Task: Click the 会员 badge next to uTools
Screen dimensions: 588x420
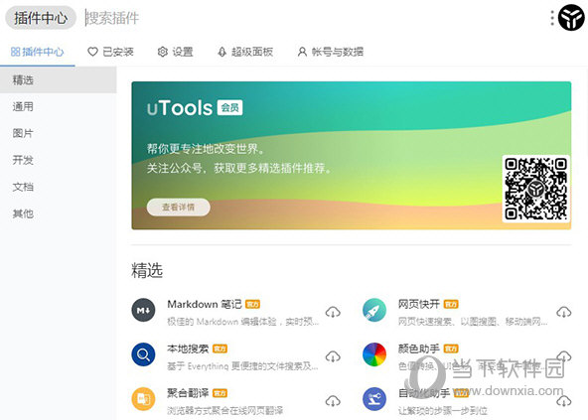Action: point(229,107)
